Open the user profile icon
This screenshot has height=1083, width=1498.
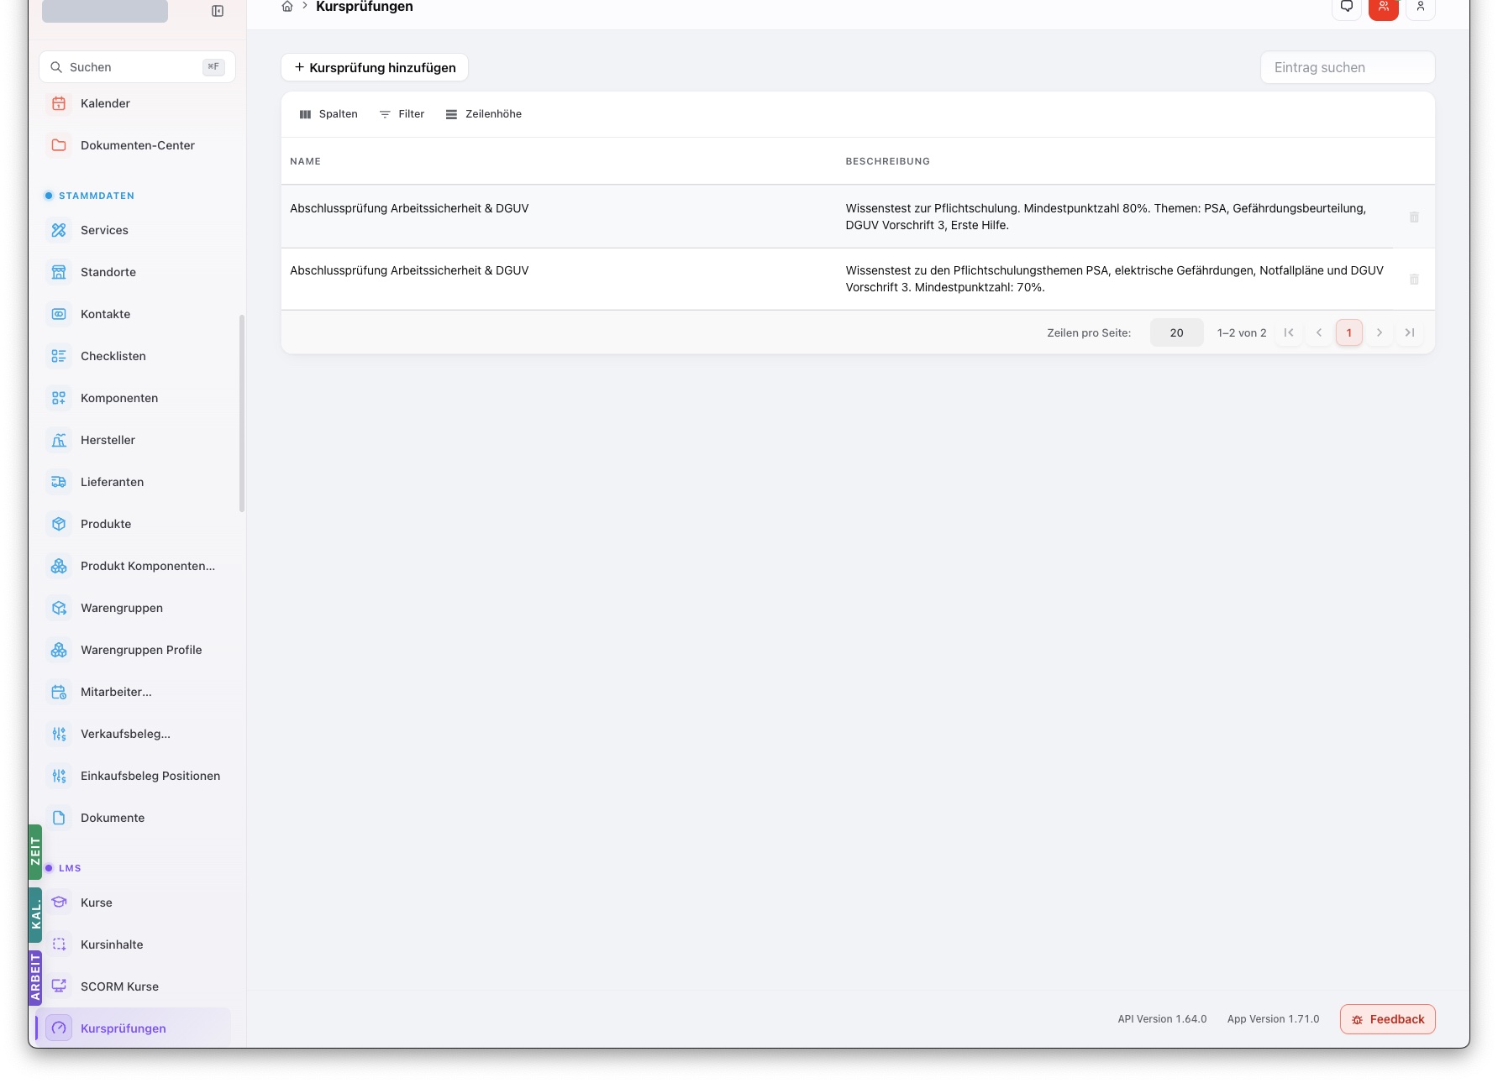tap(1421, 8)
